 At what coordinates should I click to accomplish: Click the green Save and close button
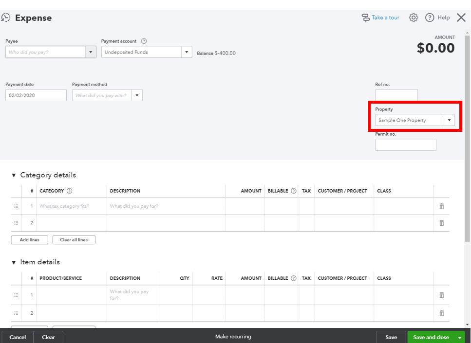(x=431, y=337)
